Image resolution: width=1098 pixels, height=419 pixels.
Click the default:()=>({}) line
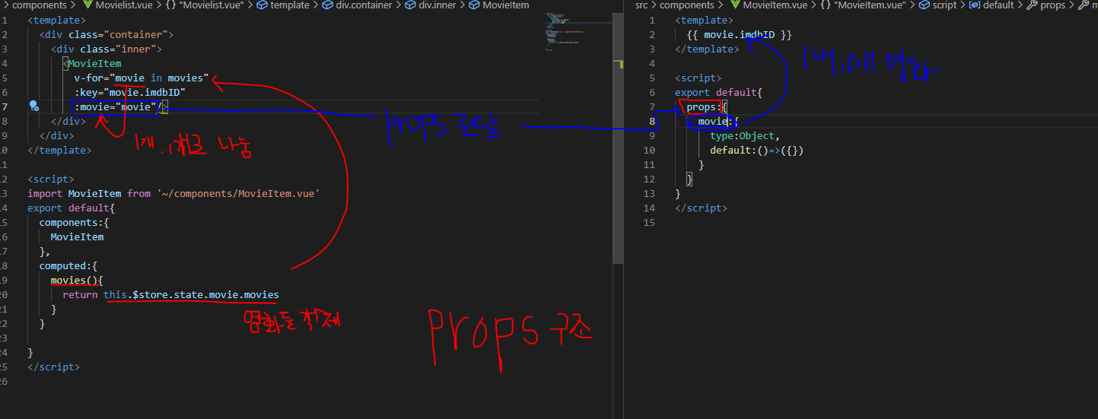pyautogui.click(x=757, y=150)
